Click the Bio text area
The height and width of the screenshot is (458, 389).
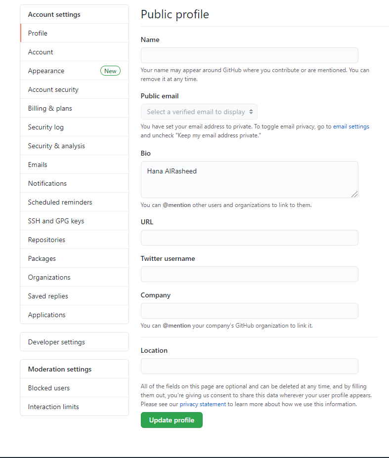(x=249, y=180)
